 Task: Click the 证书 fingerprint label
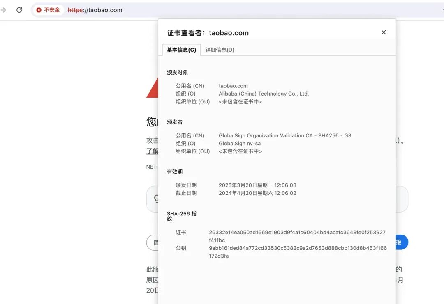click(x=181, y=233)
